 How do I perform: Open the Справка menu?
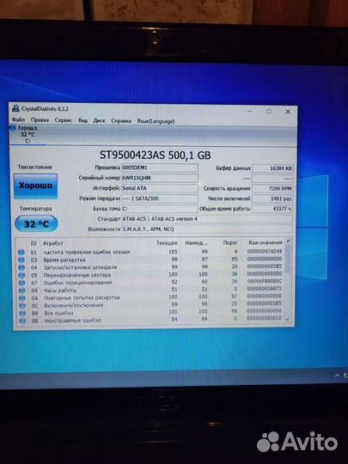pyautogui.click(x=121, y=121)
